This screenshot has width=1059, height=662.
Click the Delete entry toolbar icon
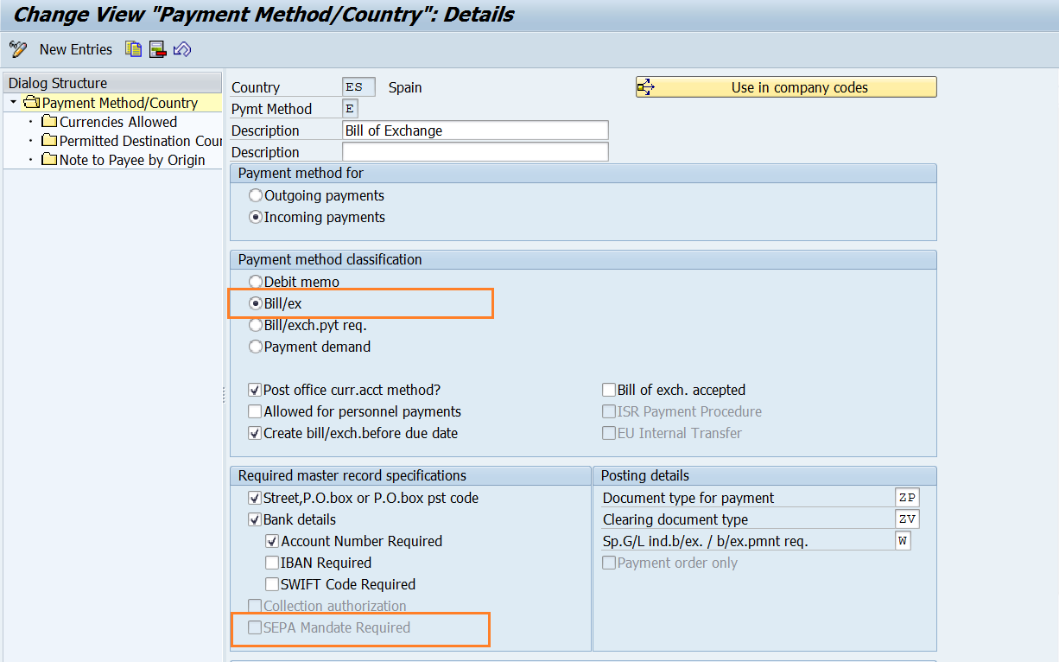tap(157, 49)
